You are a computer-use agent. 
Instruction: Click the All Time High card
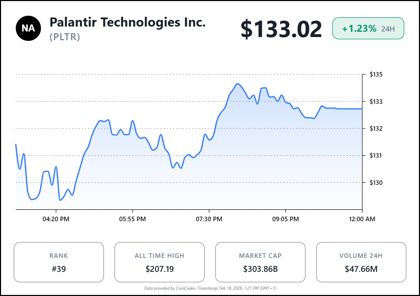coord(160,262)
